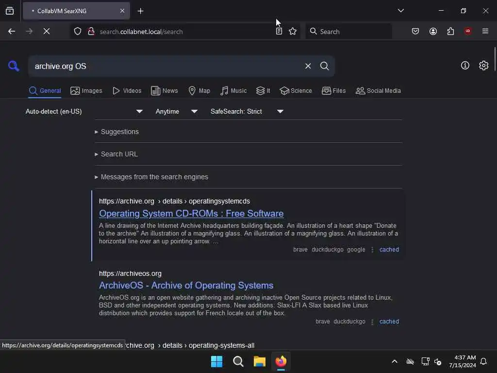Screen dimensions: 497x373
Task: Clear the search query with X
Action: (x=308, y=66)
